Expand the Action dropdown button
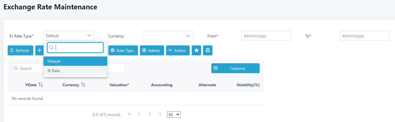Image resolution: width=395 pixels, height=122 pixels. [178, 51]
